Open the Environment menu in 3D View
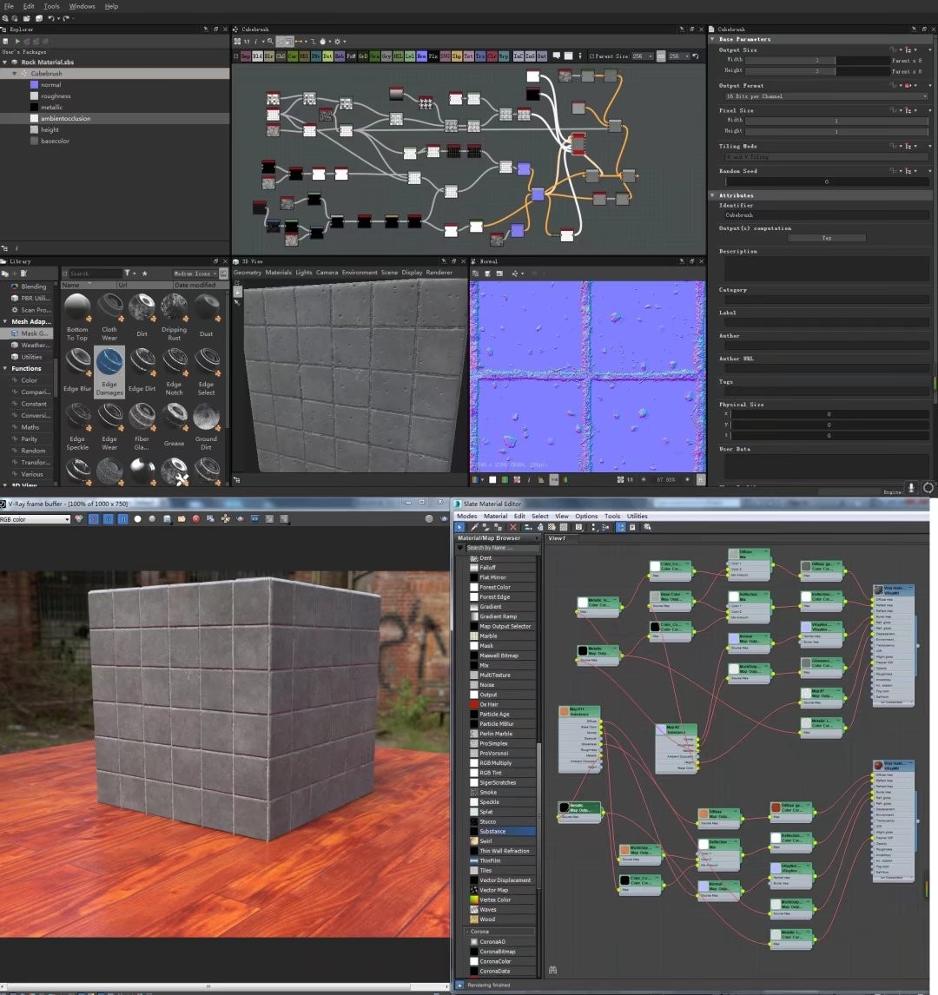 pyautogui.click(x=360, y=273)
